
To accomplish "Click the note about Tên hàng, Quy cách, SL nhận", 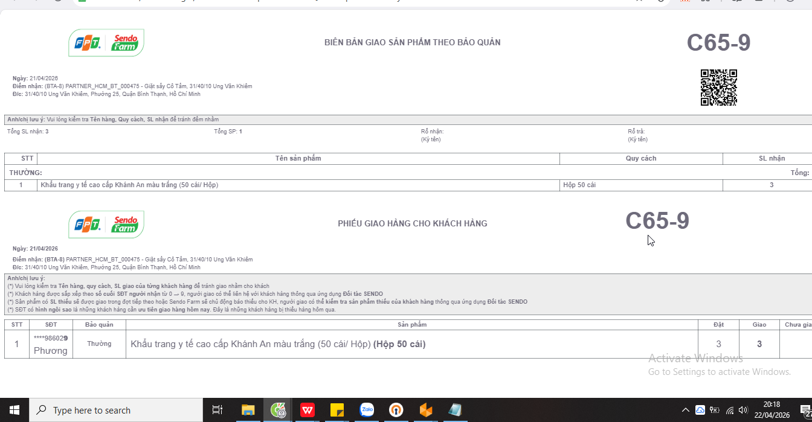I will (113, 120).
